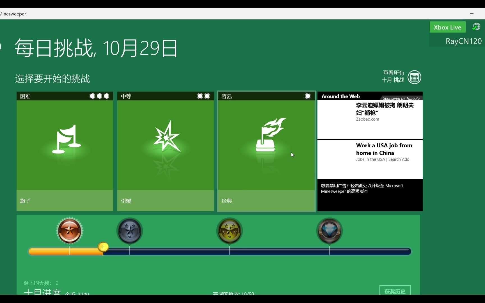Open the 李云迪 Zaobao.com ad headline
The image size is (485, 303).
pos(385,109)
